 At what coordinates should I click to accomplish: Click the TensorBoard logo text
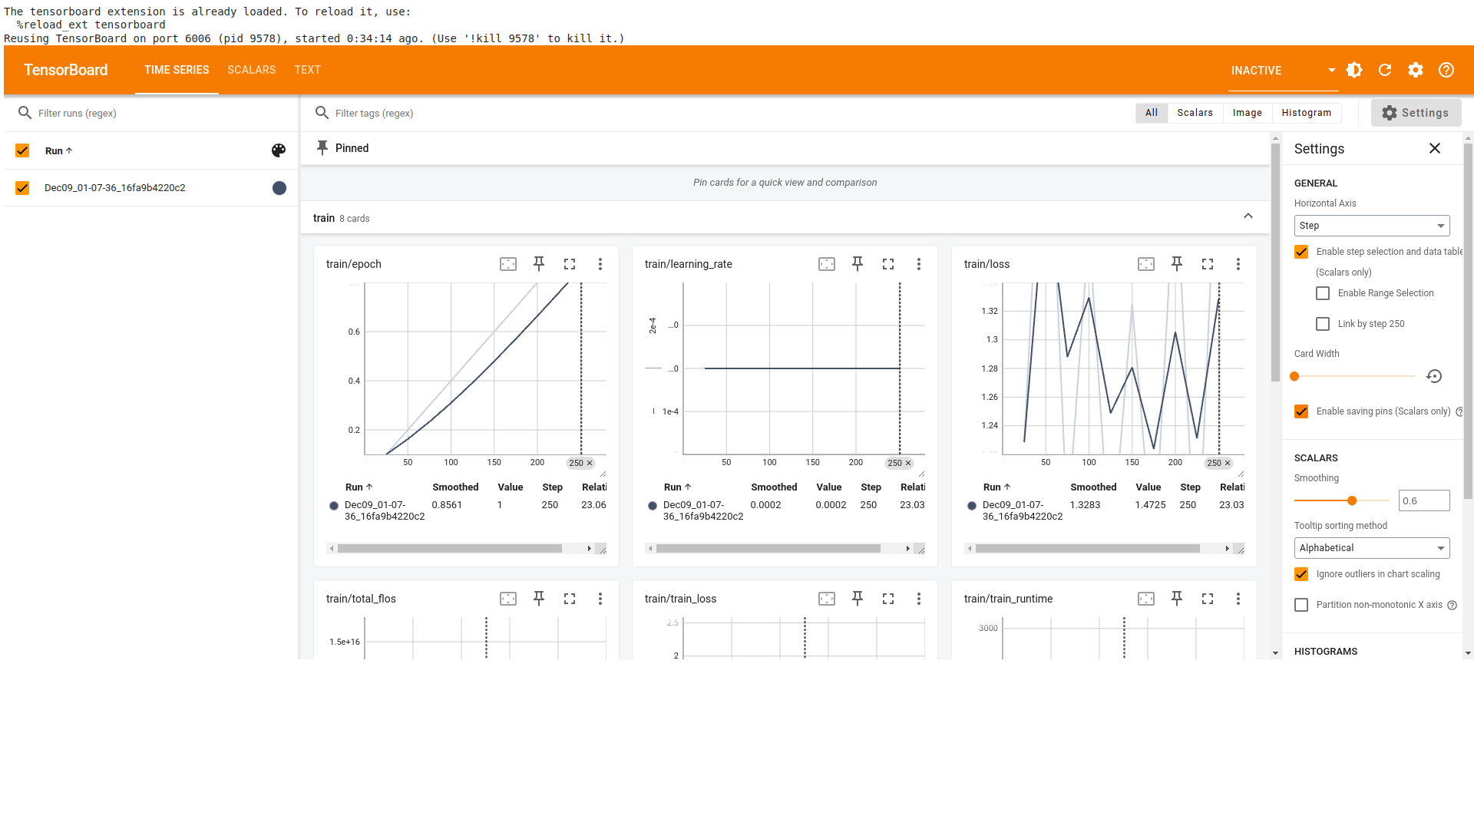click(x=66, y=70)
